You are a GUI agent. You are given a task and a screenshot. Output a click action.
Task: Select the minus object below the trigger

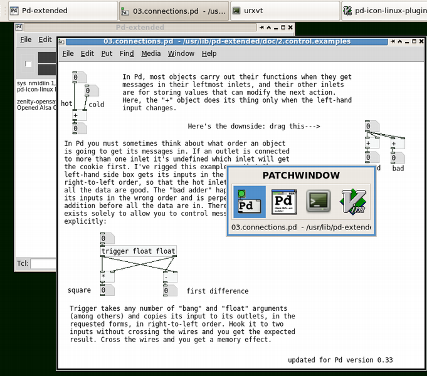(x=170, y=278)
